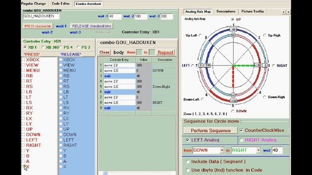This screenshot has height=175, width=312.
Task: Open the 'to' RIGHT dropdown
Action: click(258, 150)
